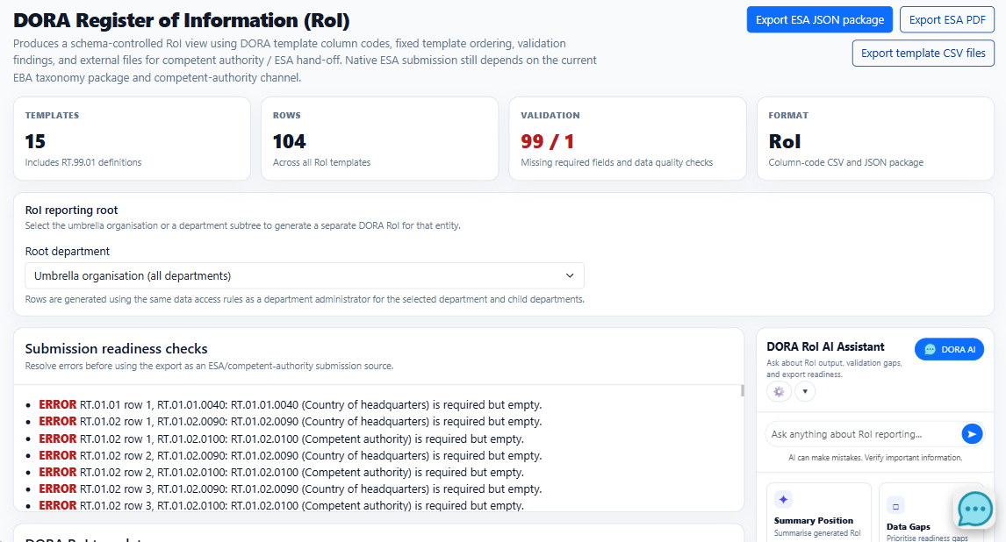Open the Root department dropdown

click(x=304, y=275)
